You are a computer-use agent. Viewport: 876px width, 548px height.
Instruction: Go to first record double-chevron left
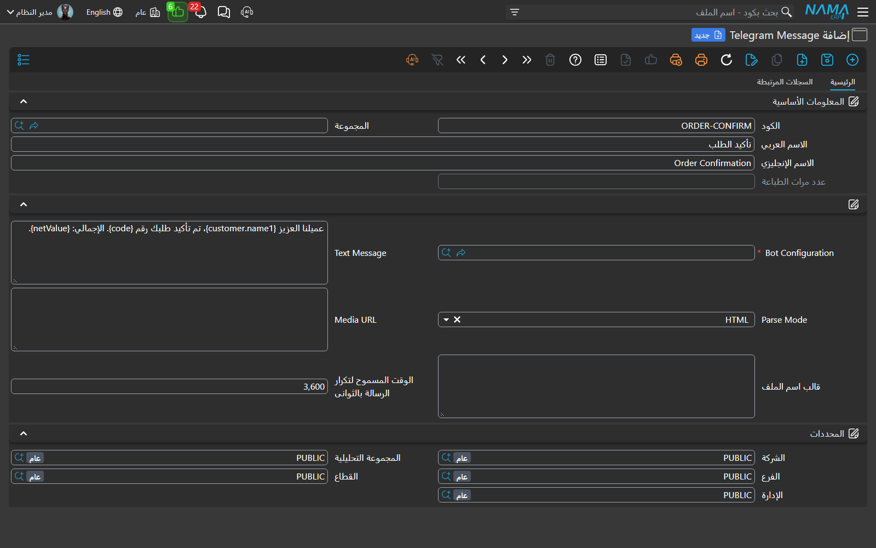pyautogui.click(x=461, y=60)
